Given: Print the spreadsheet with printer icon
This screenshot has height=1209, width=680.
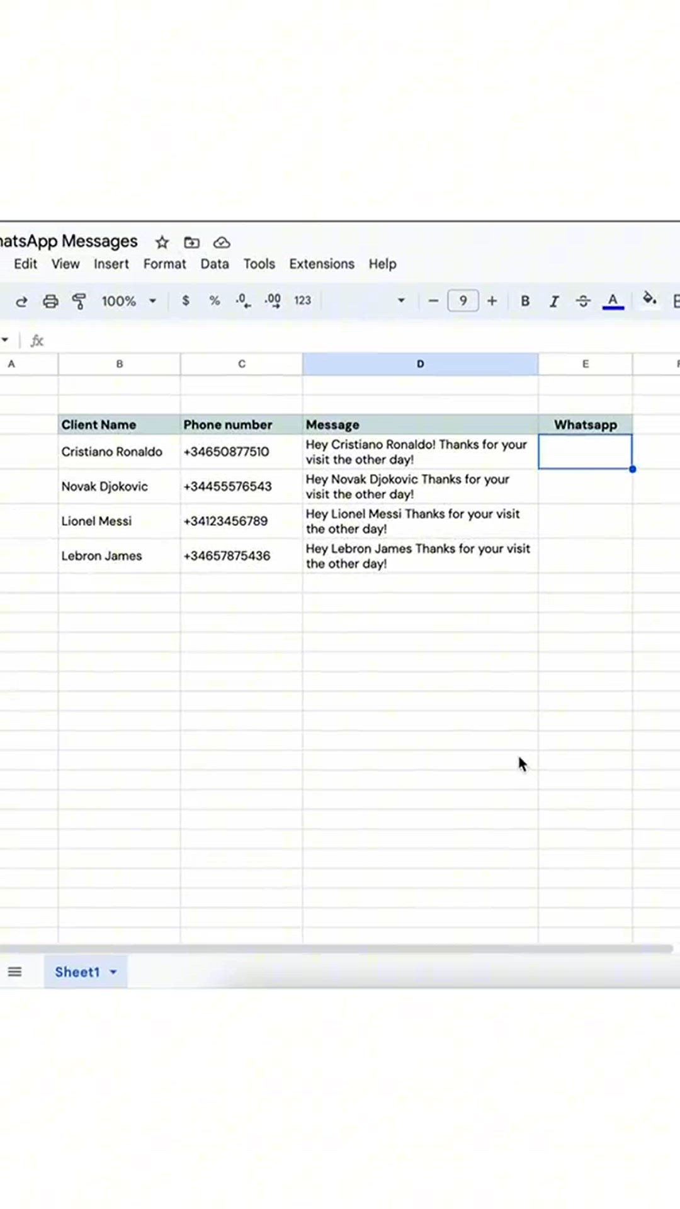Looking at the screenshot, I should pos(50,302).
